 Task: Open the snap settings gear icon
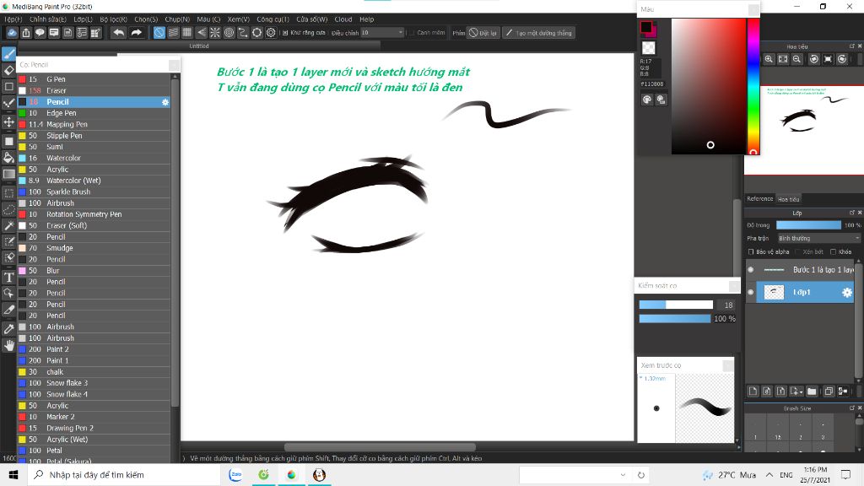tap(271, 33)
